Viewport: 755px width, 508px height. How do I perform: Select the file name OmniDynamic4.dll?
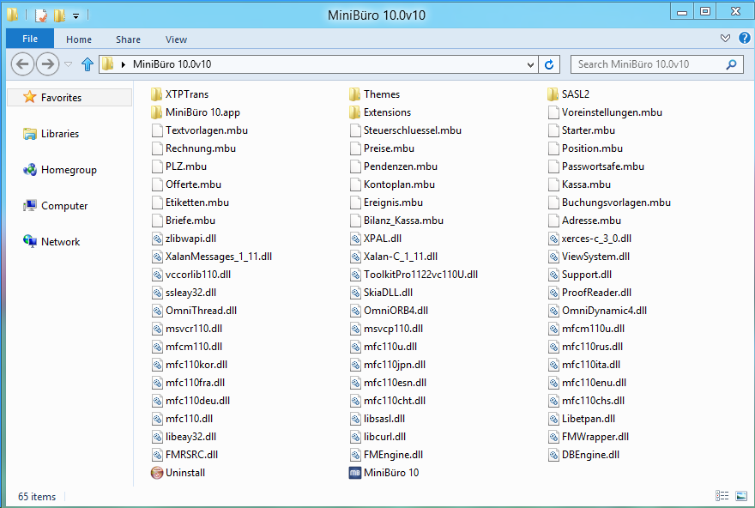pos(604,311)
